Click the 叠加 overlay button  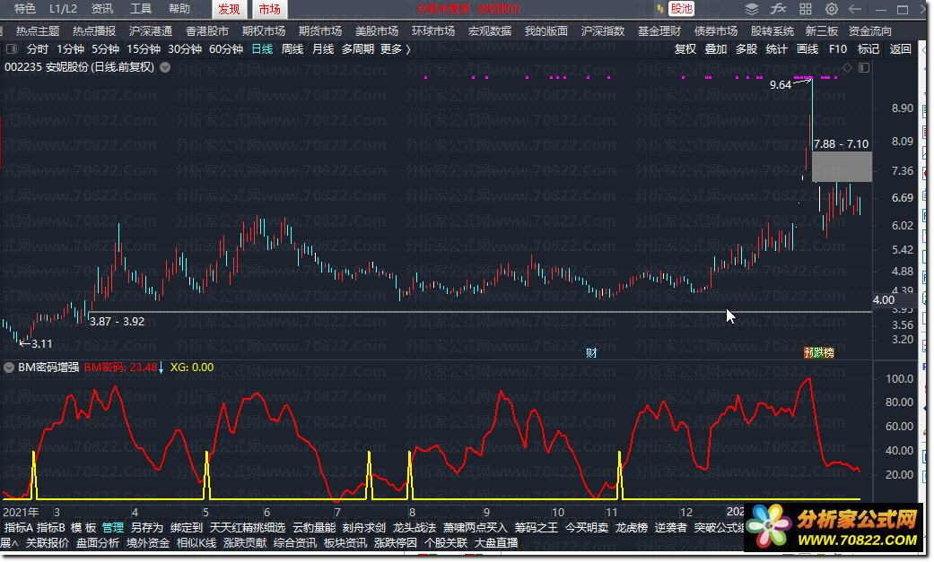coord(716,48)
